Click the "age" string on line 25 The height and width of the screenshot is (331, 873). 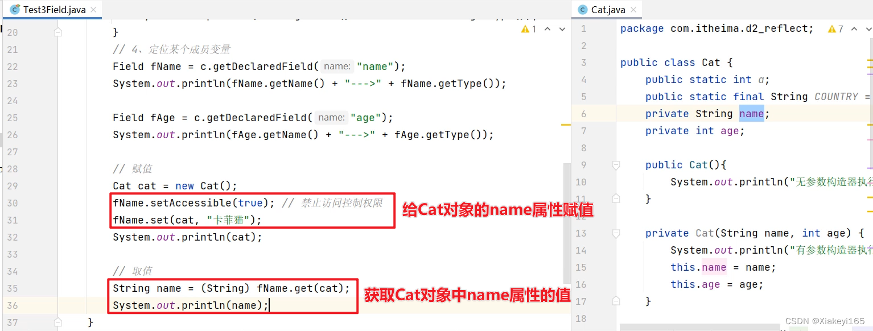tap(366, 118)
